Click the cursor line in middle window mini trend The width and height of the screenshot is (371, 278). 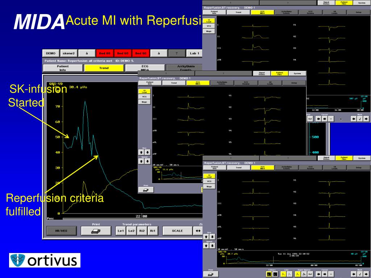(181, 176)
